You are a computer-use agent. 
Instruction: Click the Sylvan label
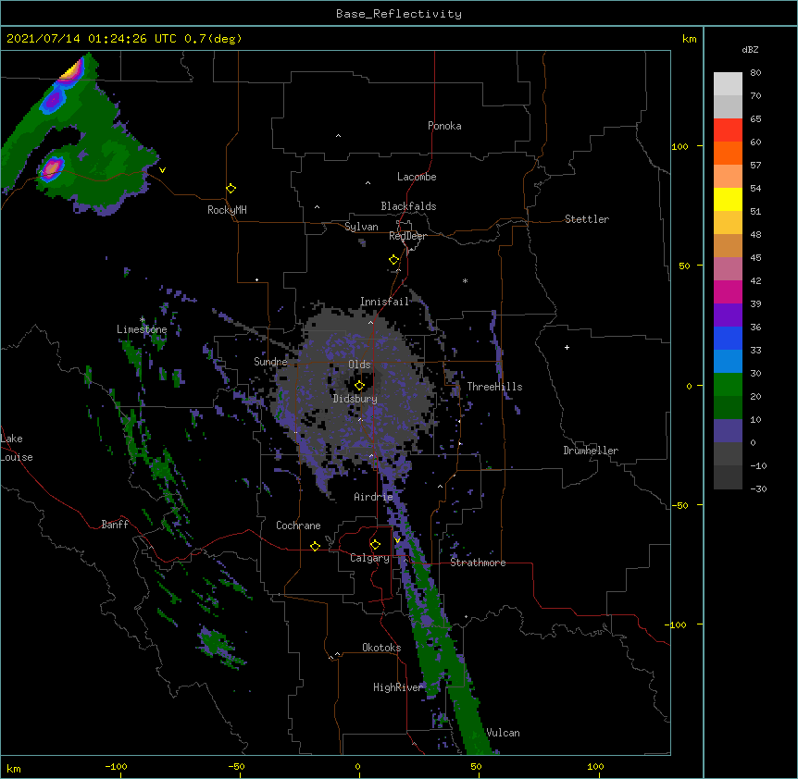[x=361, y=227]
